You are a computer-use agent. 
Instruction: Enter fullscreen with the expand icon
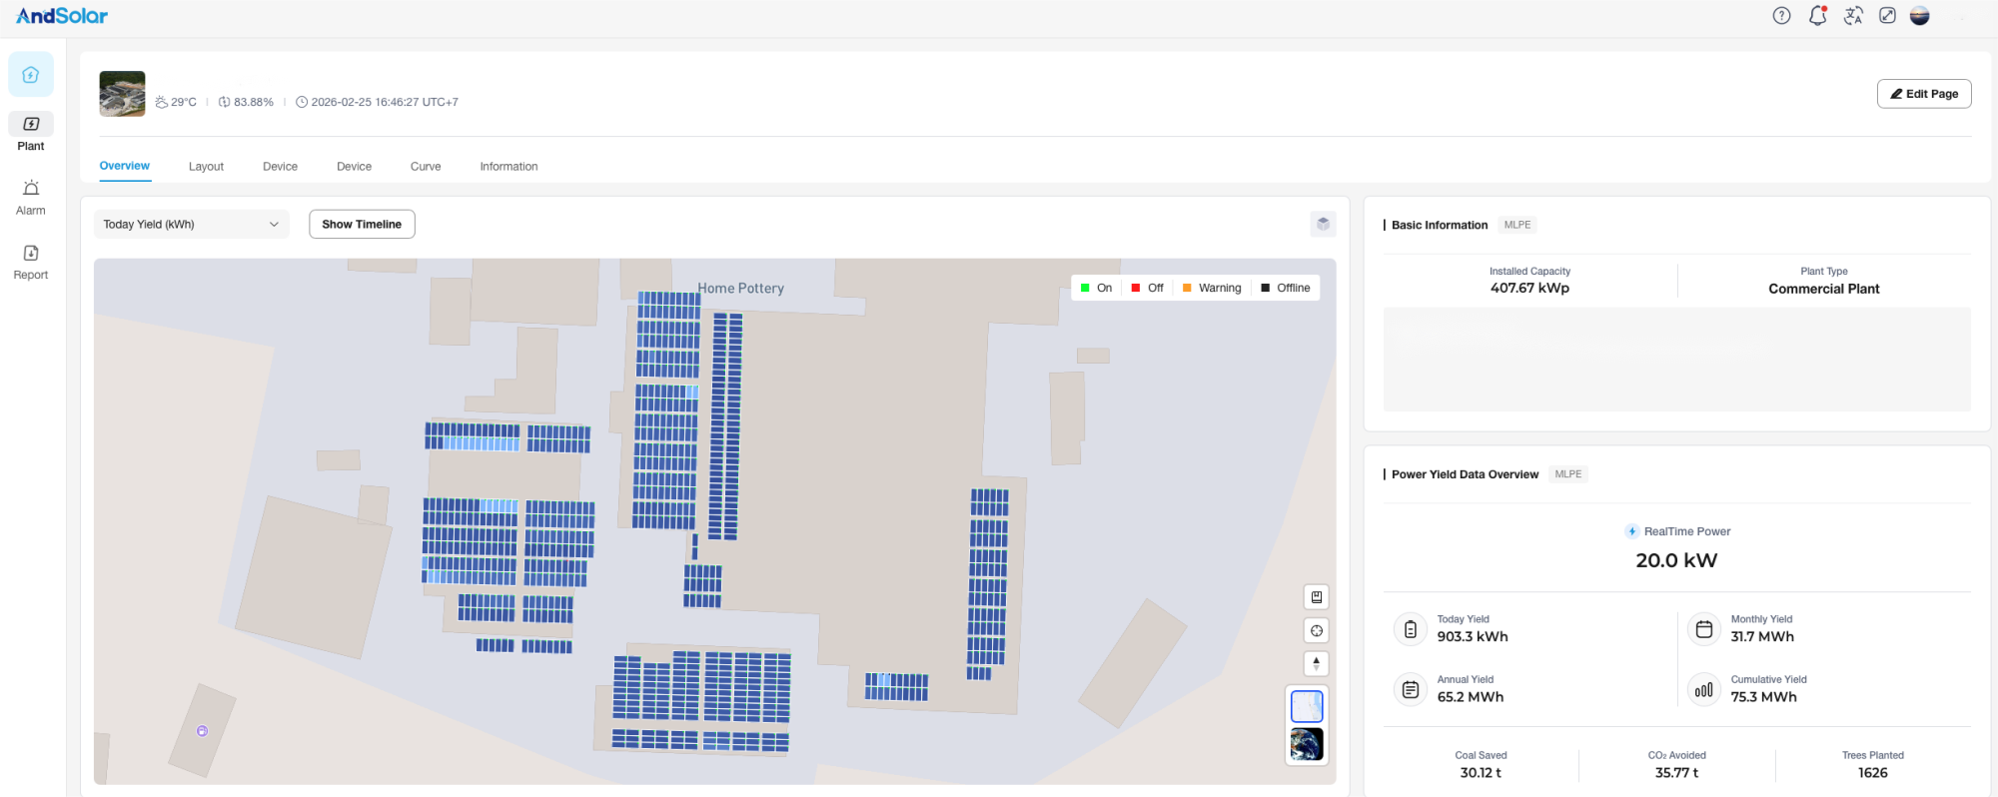(x=1887, y=16)
